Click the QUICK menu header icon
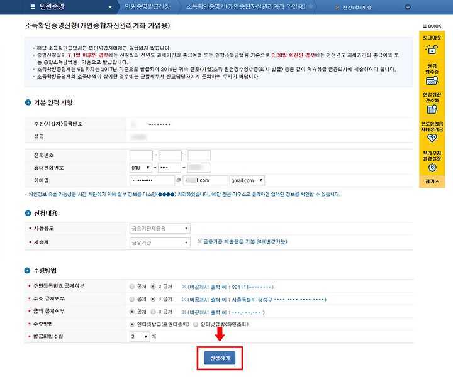This screenshot has width=453, height=382. pyautogui.click(x=425, y=26)
